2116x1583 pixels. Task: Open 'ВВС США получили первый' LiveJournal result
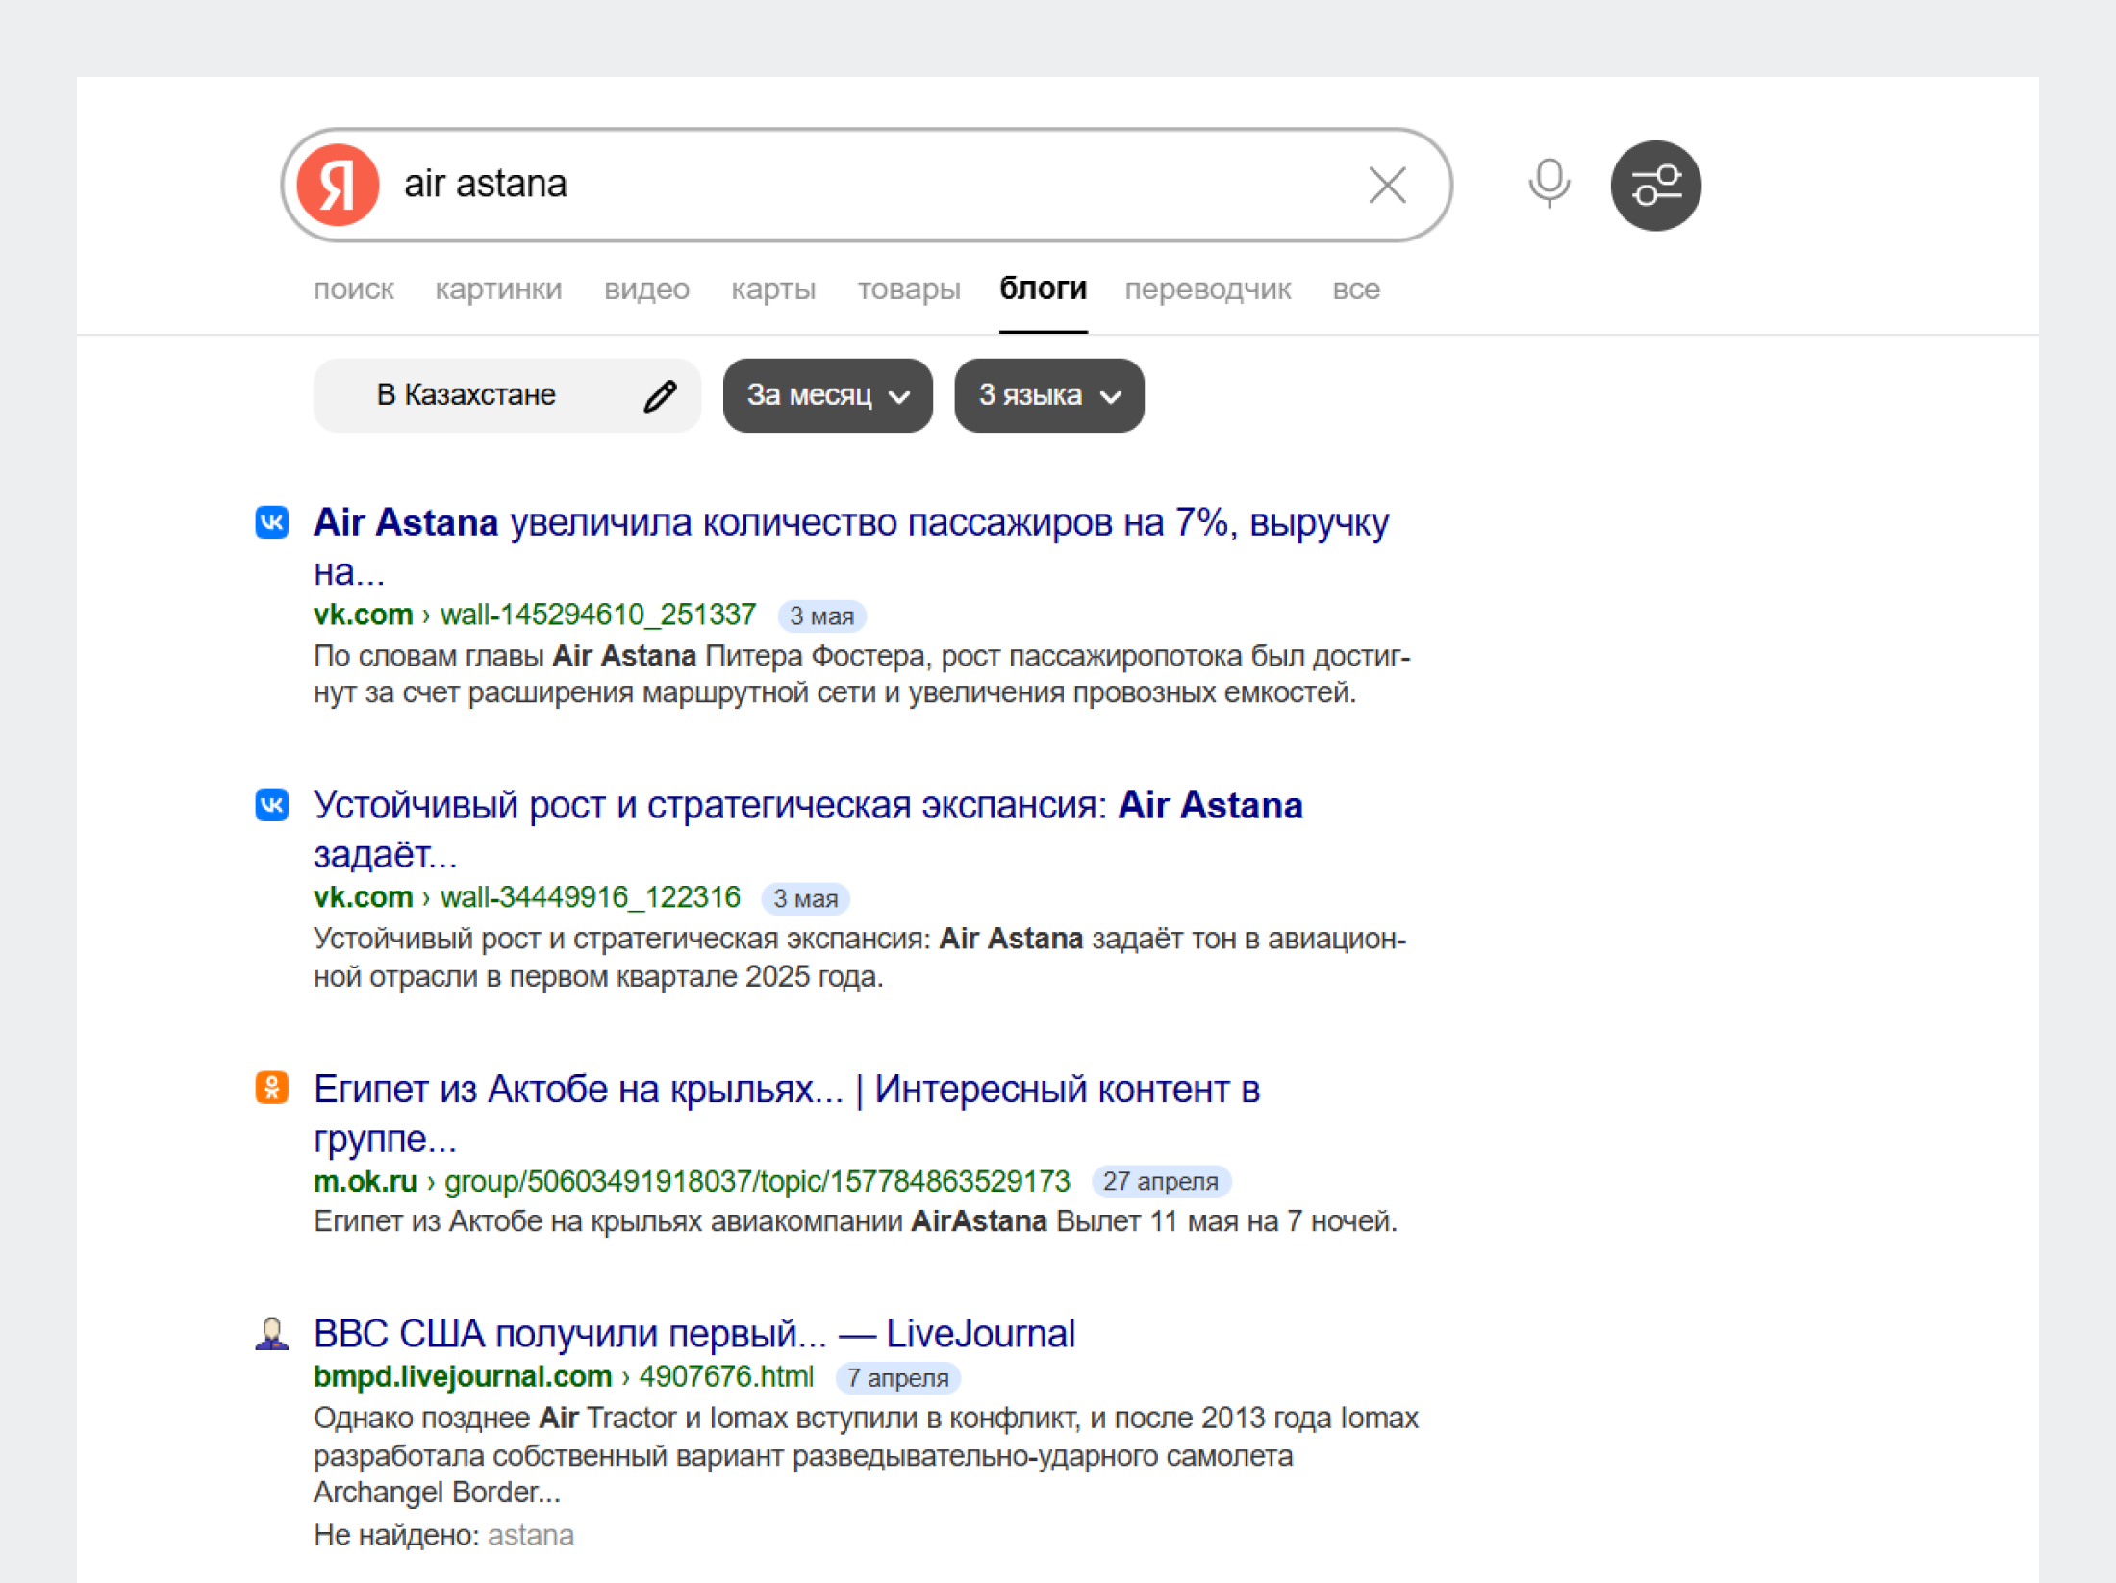click(694, 1334)
